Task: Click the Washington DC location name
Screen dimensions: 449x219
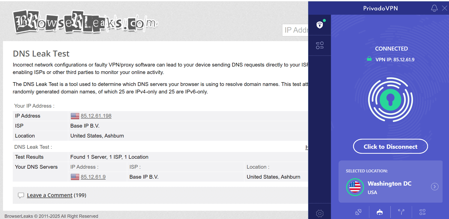Action: (x=390, y=184)
